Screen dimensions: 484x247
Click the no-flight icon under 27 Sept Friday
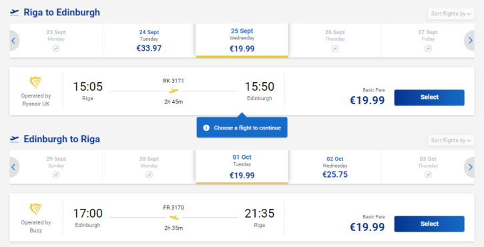428,49
